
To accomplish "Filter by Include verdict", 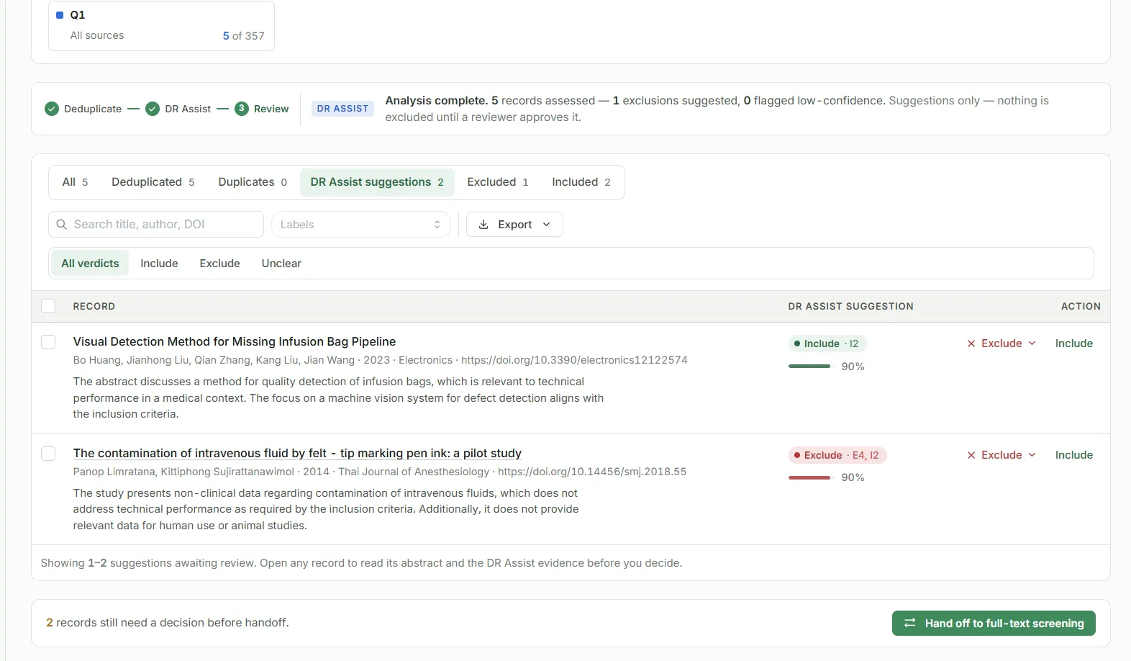I will [x=159, y=264].
